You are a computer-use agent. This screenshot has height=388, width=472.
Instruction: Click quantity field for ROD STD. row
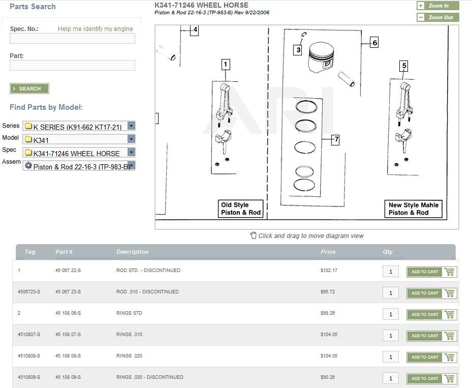391,272
